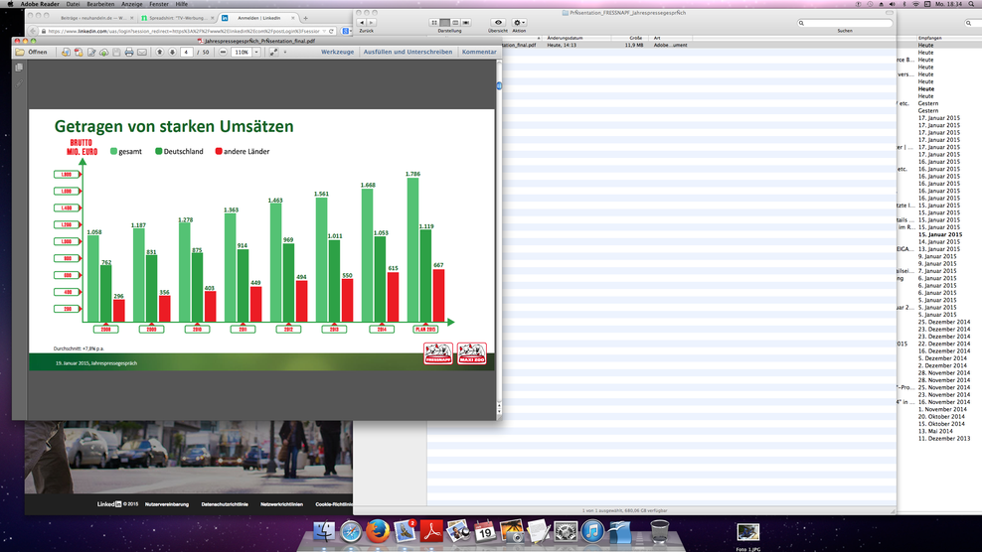Switch Finder to column view
982x552 pixels.
(x=455, y=23)
